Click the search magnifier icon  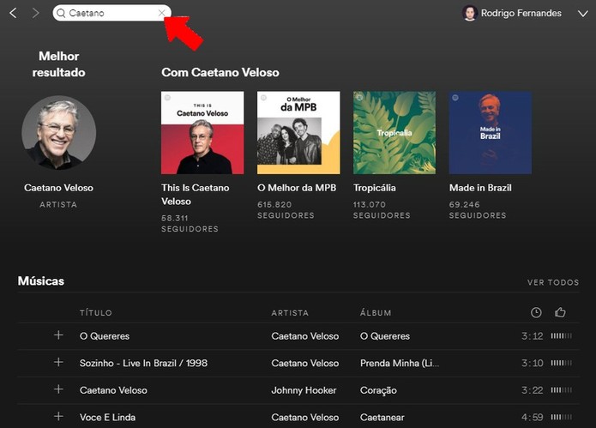tap(61, 13)
